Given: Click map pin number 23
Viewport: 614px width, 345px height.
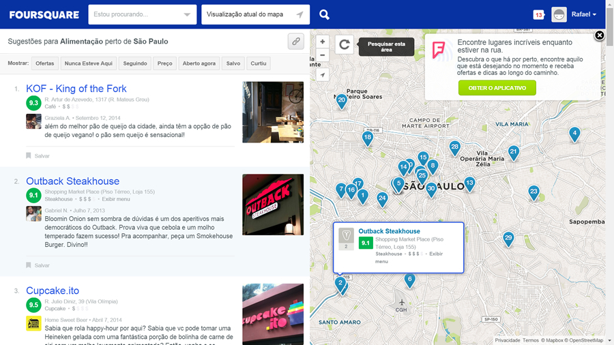Looking at the screenshot, I should (533, 192).
